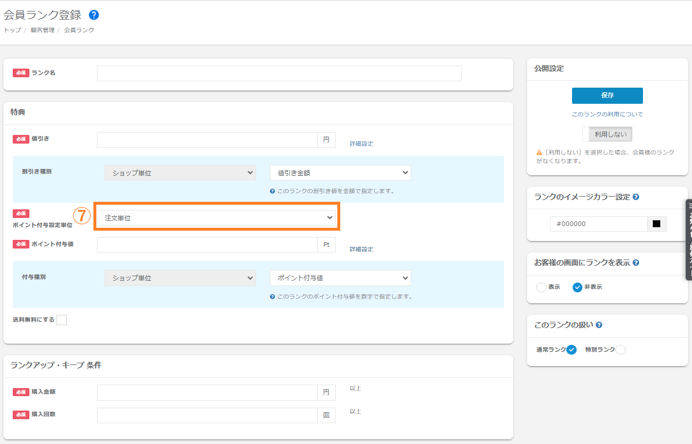Click info icon beside 割引き値を金額で指定 hint
Image resolution: width=692 pixels, height=444 pixels.
pyautogui.click(x=272, y=191)
